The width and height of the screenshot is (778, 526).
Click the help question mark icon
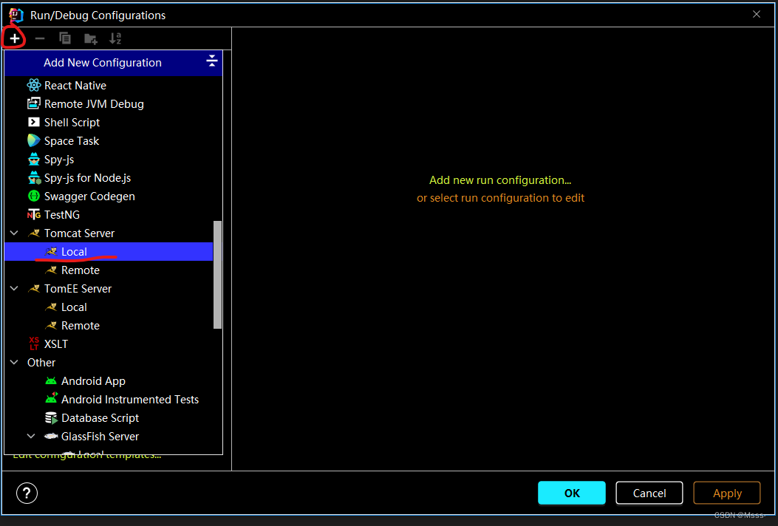point(27,493)
